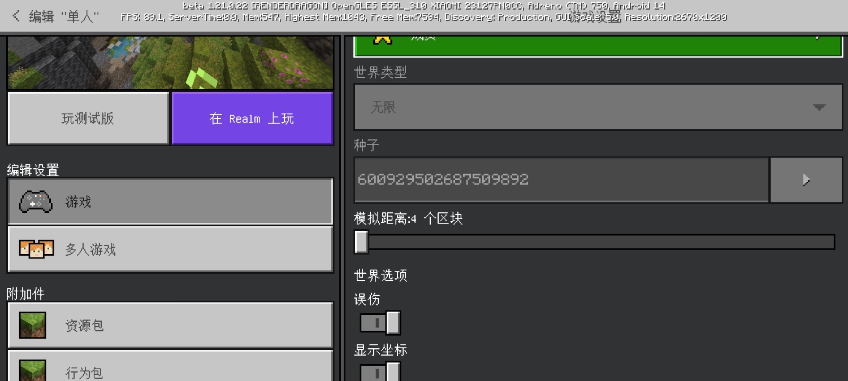Open the 世界类型 dropdown showing 无限
Image resolution: width=848 pixels, height=381 pixels.
[x=598, y=107]
